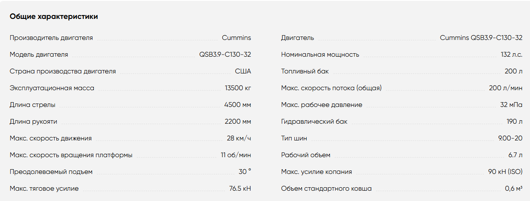Select the Длина стрелы label
This screenshot has width=530, height=201.
[x=32, y=105]
